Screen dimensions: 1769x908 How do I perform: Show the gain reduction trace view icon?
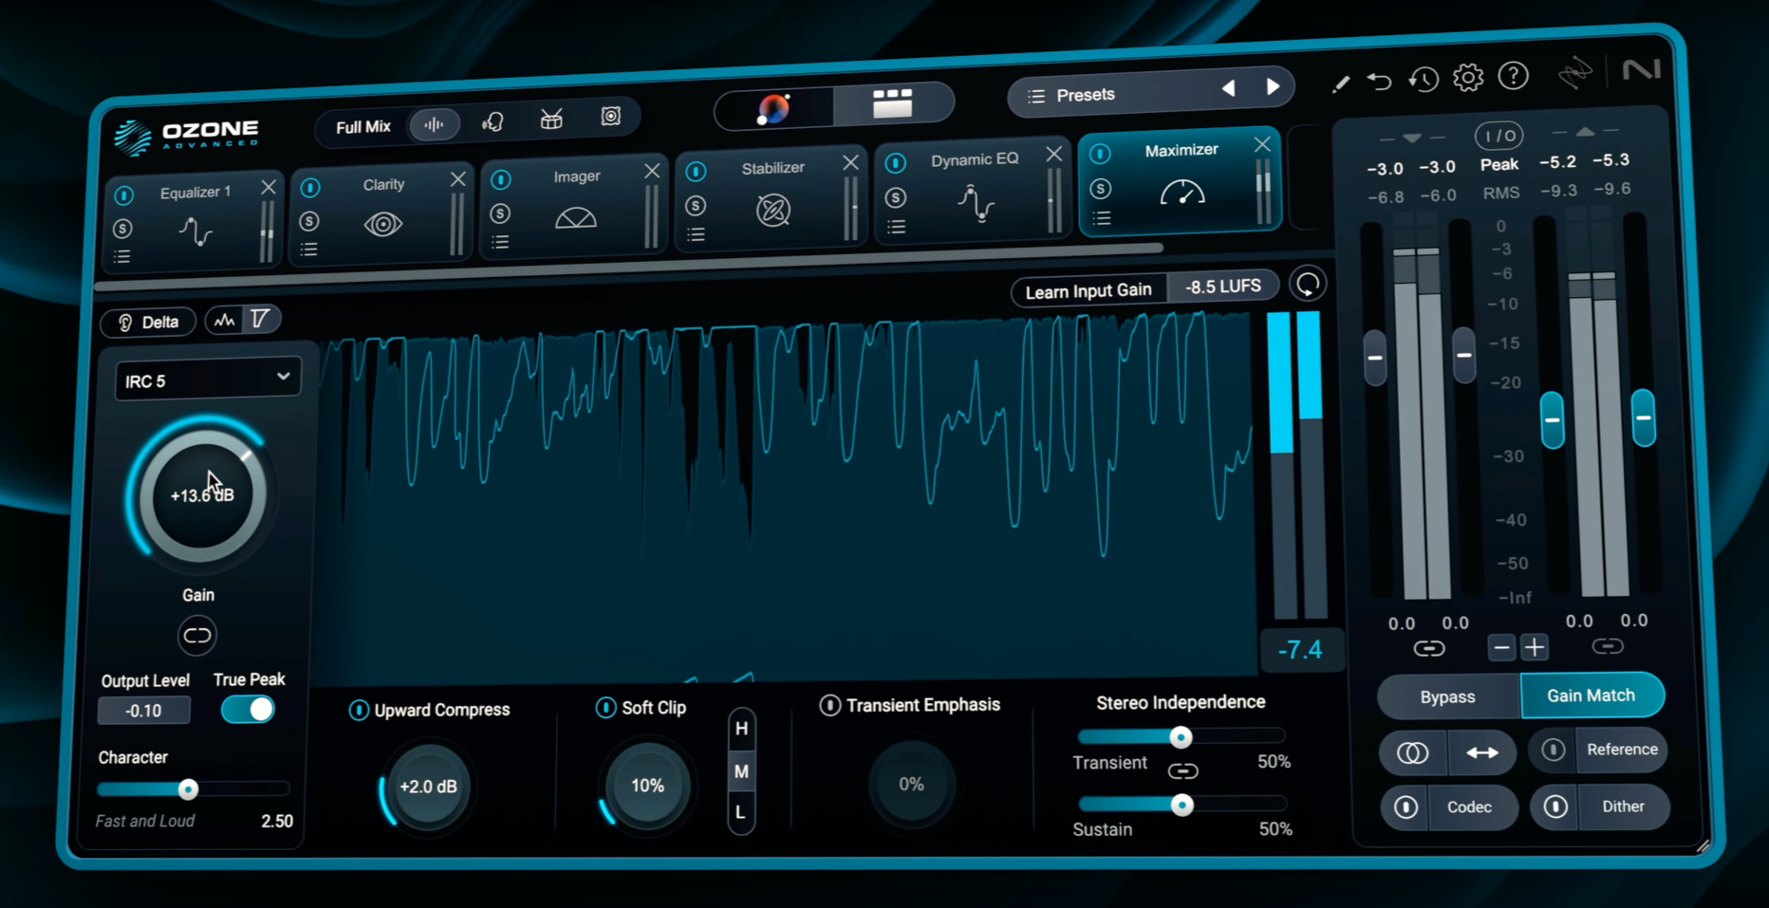coord(260,319)
